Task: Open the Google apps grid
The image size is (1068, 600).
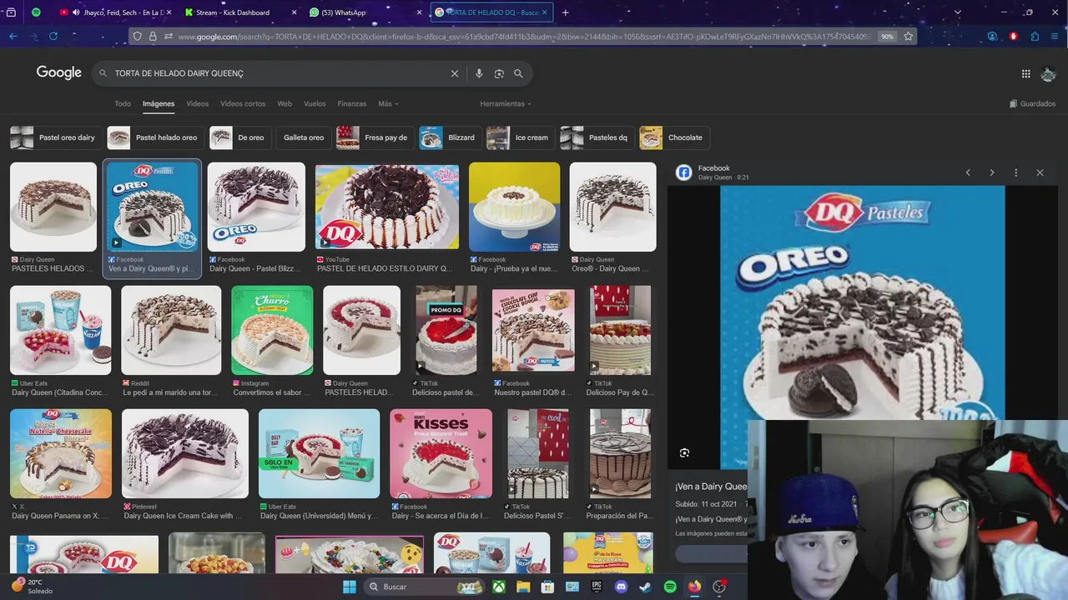Action: [1025, 73]
